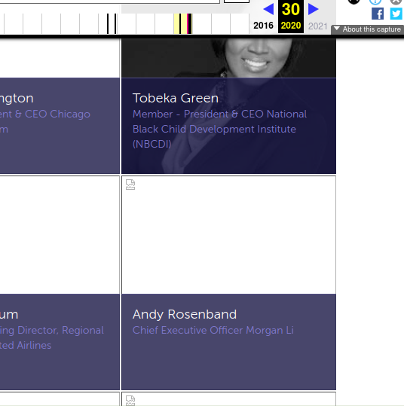The height and width of the screenshot is (406, 404).
Task: Share this capture on Facebook
Action: (378, 14)
